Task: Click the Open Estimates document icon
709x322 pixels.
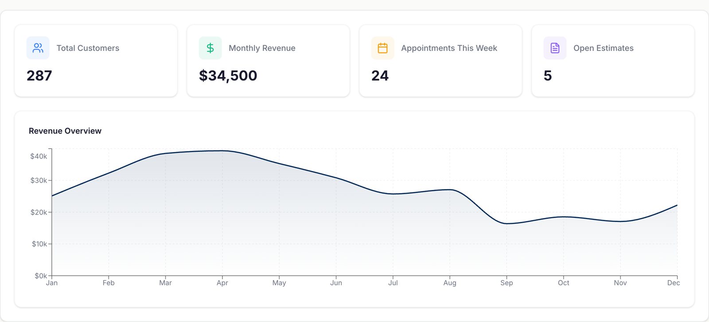Action: tap(555, 48)
